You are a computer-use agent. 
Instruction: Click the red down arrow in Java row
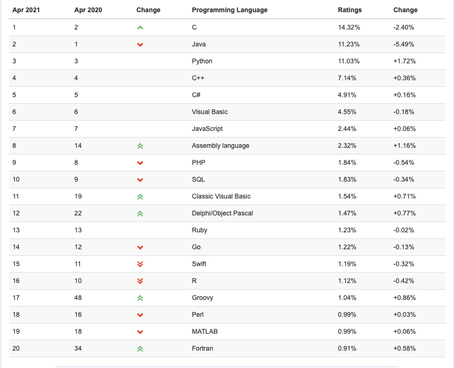(x=140, y=45)
